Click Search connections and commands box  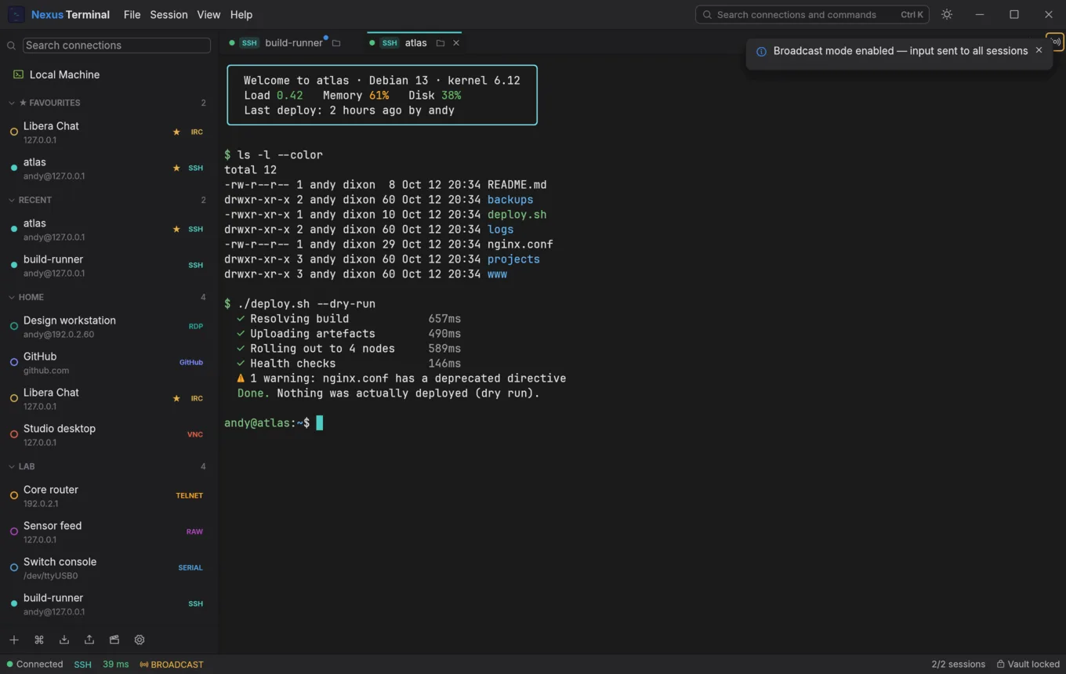coord(812,14)
